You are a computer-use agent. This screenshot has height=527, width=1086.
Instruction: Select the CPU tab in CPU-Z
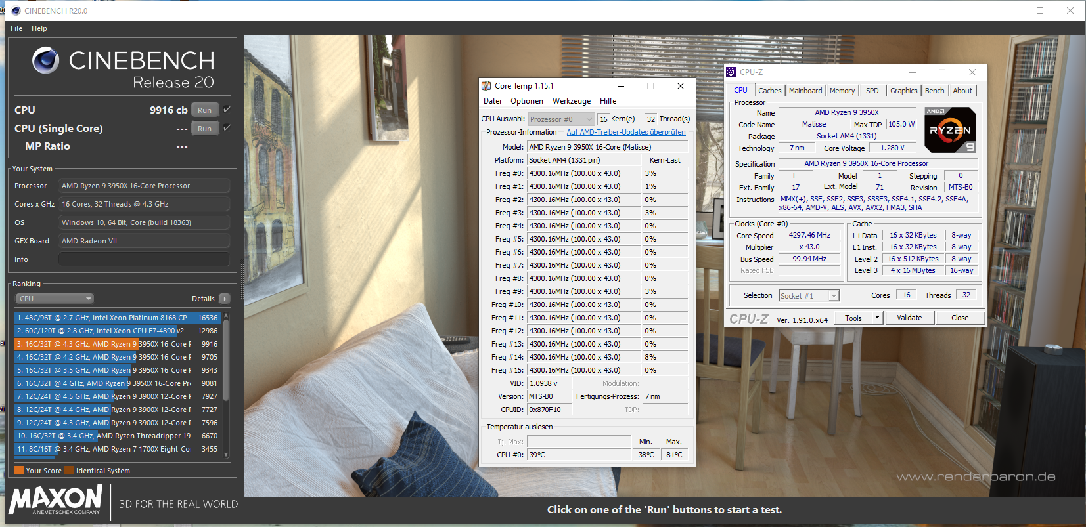click(x=741, y=90)
